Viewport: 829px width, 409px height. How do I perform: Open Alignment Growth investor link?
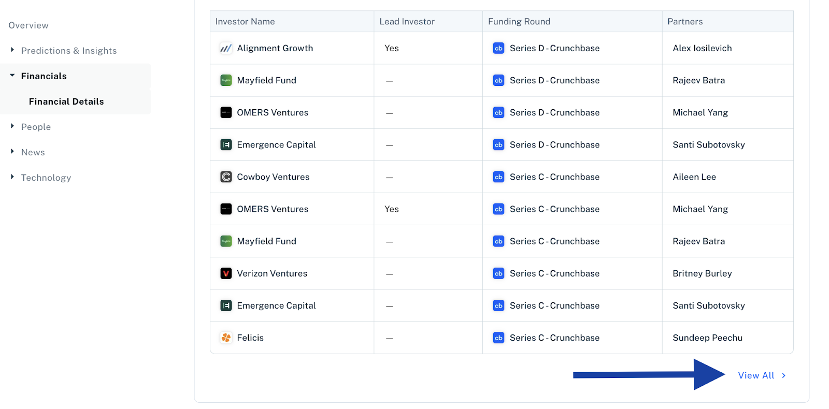[275, 48]
